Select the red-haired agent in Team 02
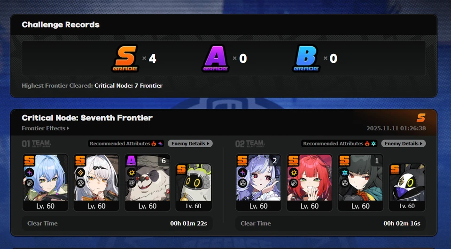Viewport: 451px width, 249px height. pyautogui.click(x=310, y=182)
